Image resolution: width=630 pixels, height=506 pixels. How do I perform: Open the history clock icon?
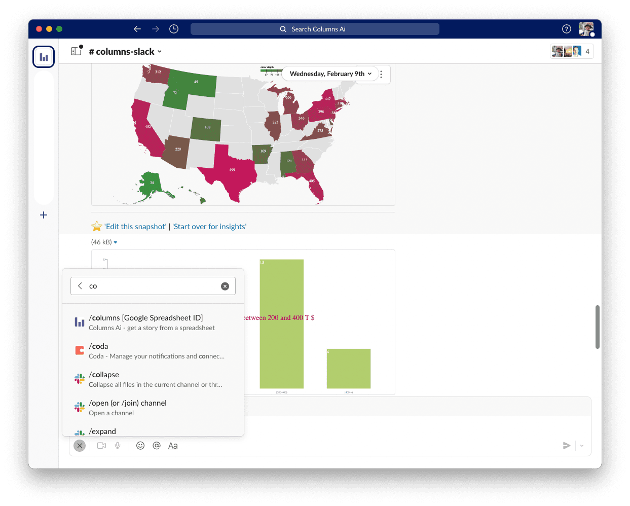tap(174, 29)
